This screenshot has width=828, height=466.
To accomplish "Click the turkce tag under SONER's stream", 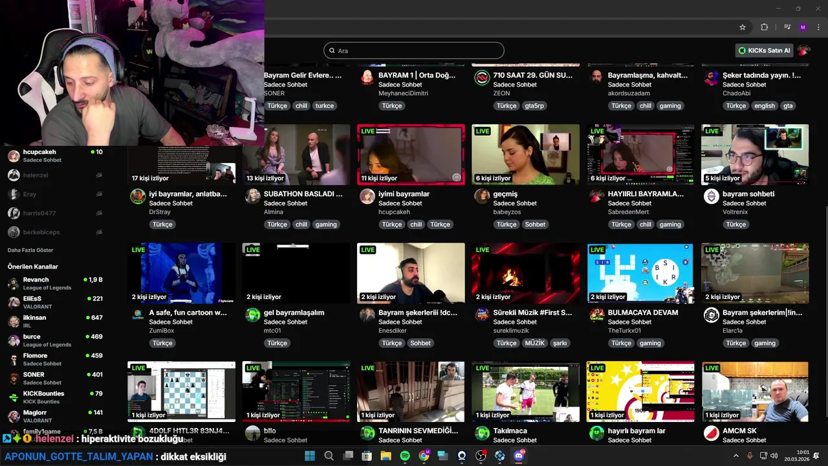I will (325, 105).
